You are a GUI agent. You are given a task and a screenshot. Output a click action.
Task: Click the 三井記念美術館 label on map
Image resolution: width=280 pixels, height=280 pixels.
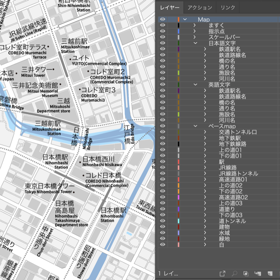pos(35,85)
